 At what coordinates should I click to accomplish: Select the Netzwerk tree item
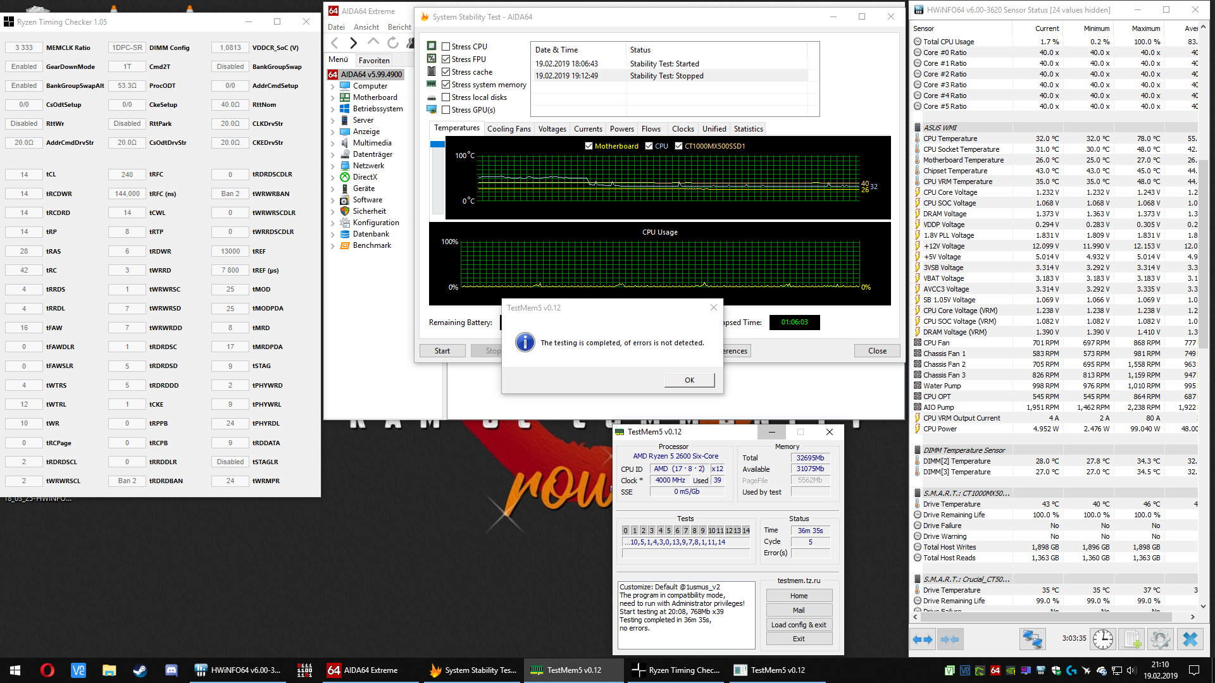(368, 166)
